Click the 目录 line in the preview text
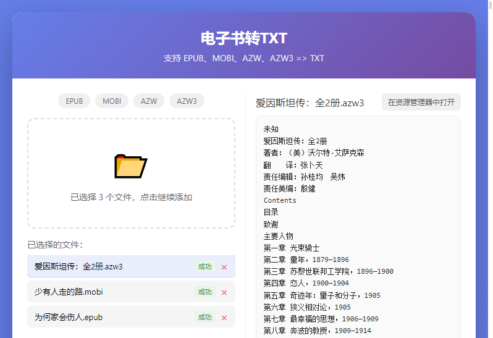The height and width of the screenshot is (338, 493). [x=271, y=212]
